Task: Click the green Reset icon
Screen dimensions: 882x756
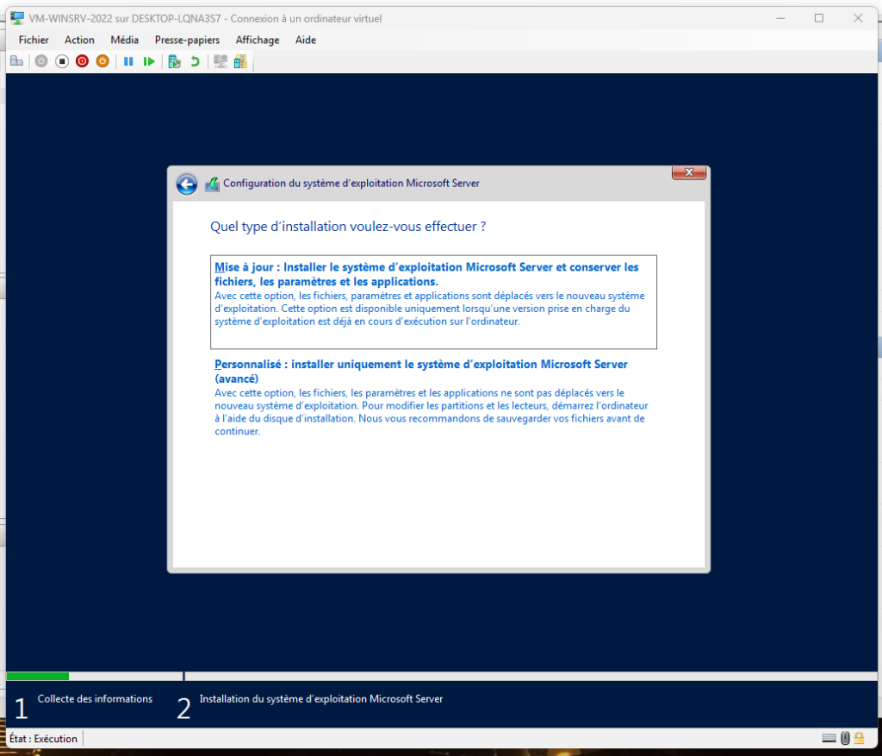Action: pos(149,61)
